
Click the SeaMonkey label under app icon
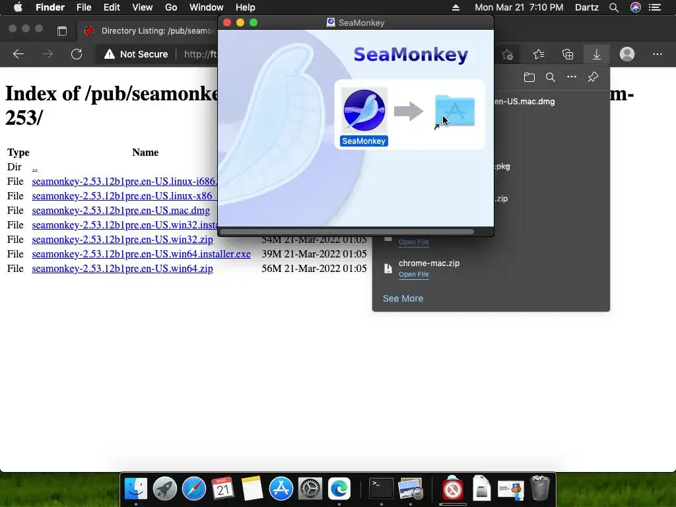tap(364, 141)
